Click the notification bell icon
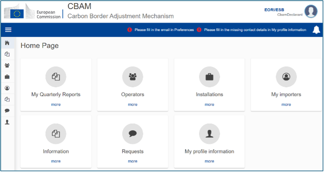Viewport: 325px width, 173px height. (x=316, y=30)
